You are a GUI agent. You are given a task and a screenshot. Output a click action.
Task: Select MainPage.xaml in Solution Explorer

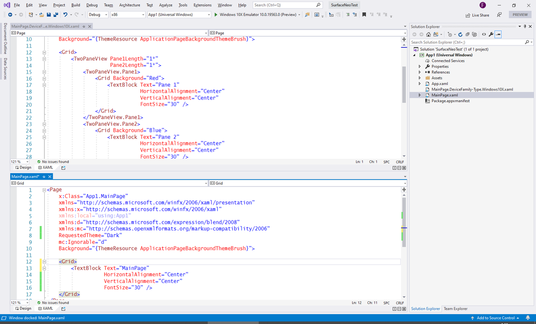click(444, 95)
